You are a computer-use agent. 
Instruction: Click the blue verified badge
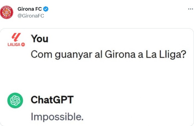[x=46, y=9]
